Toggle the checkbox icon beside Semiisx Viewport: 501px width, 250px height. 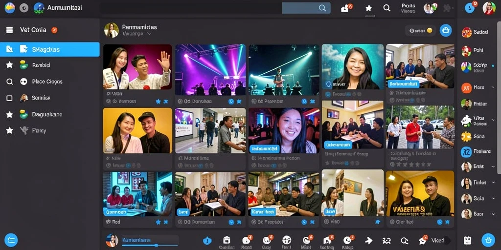click(x=10, y=98)
